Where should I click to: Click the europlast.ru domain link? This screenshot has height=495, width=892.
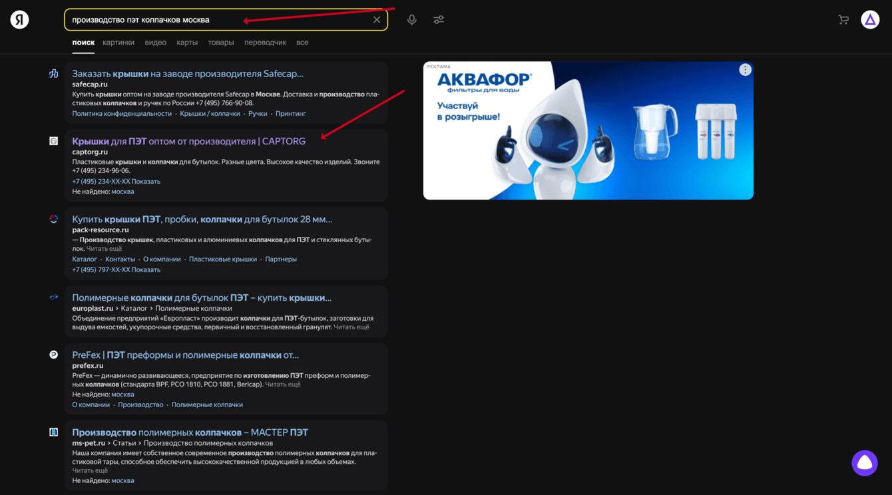tap(93, 308)
